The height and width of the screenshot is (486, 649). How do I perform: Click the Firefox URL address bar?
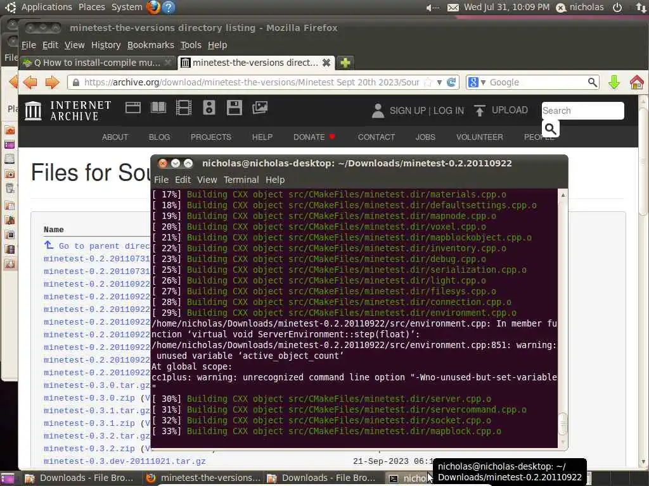click(251, 82)
